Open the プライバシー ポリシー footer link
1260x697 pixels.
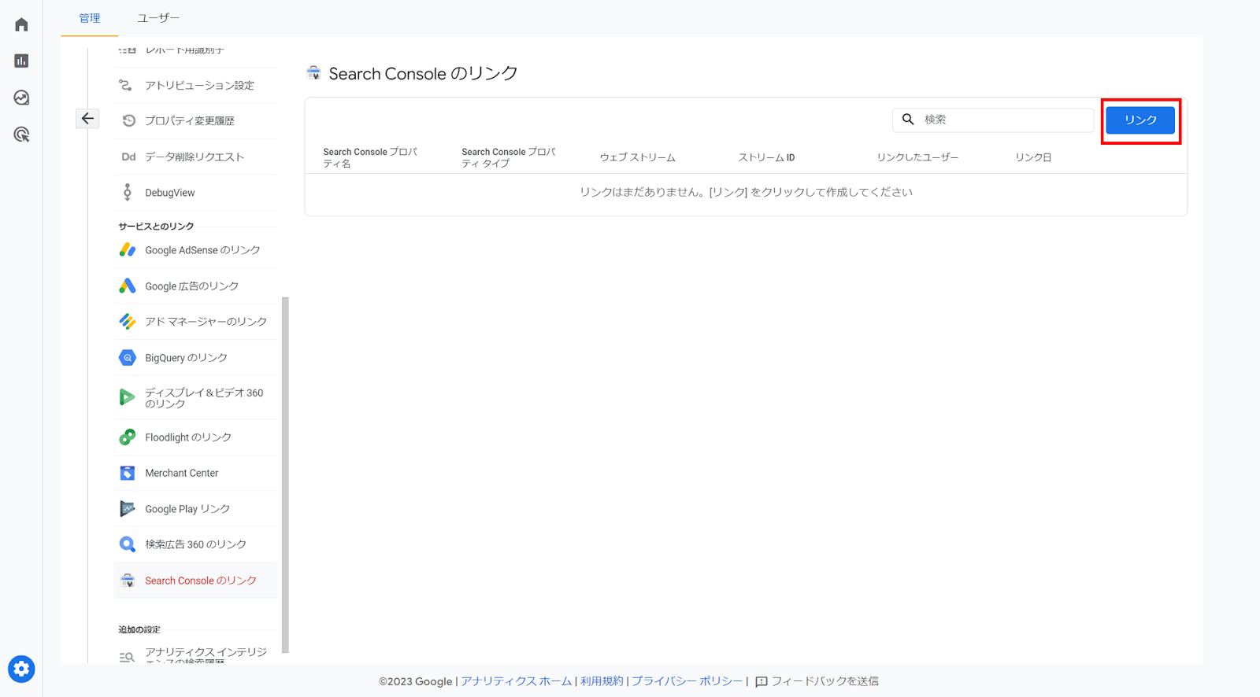pyautogui.click(x=687, y=681)
